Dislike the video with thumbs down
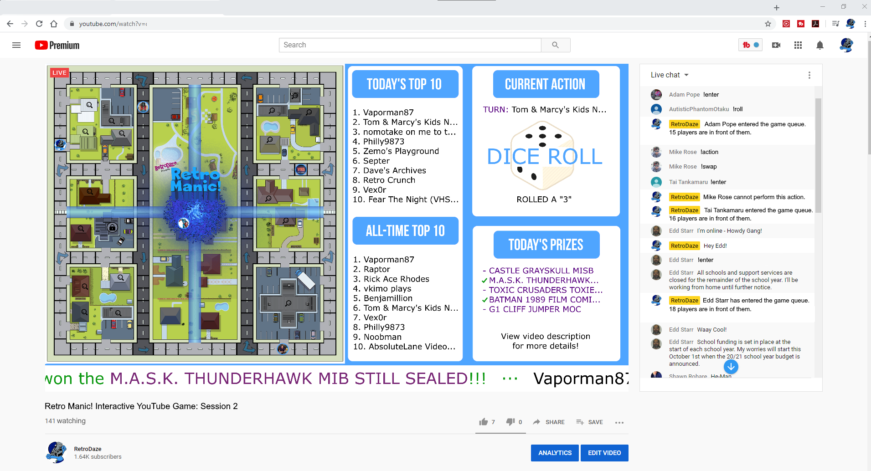The height and width of the screenshot is (471, 871). (510, 422)
